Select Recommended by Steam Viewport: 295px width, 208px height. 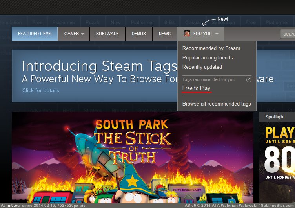tap(211, 48)
